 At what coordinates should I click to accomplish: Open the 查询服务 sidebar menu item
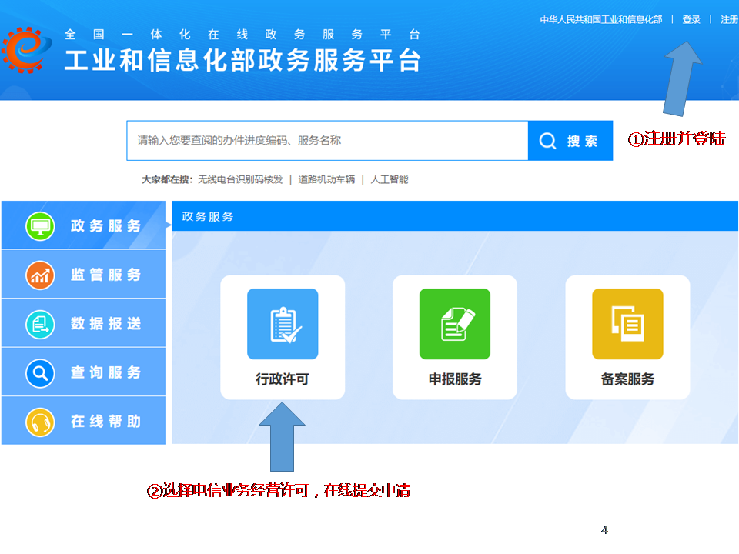tap(83, 372)
